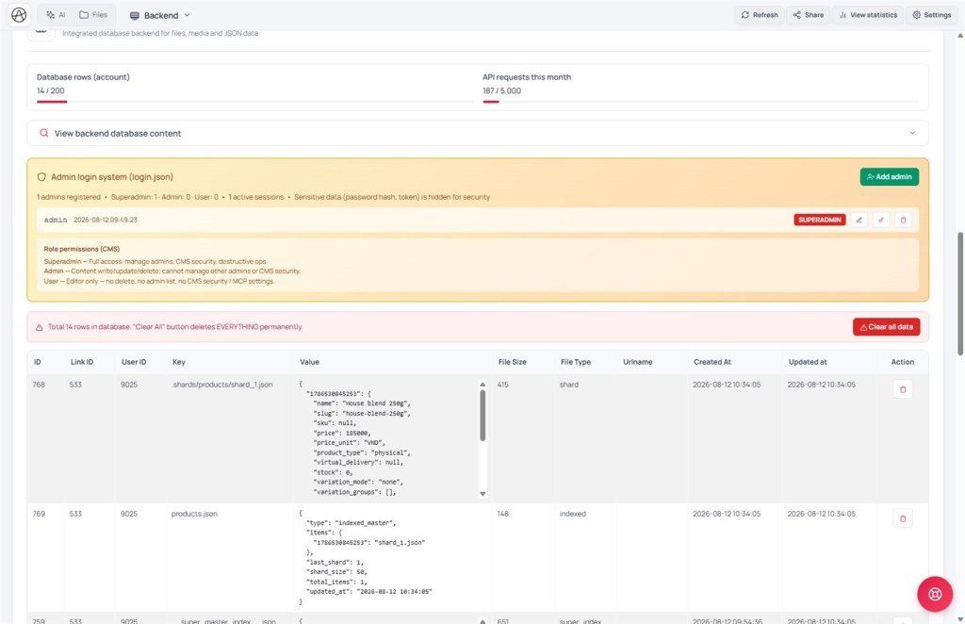Click the ID cell 768
This screenshot has width=965, height=624.
[x=39, y=385]
